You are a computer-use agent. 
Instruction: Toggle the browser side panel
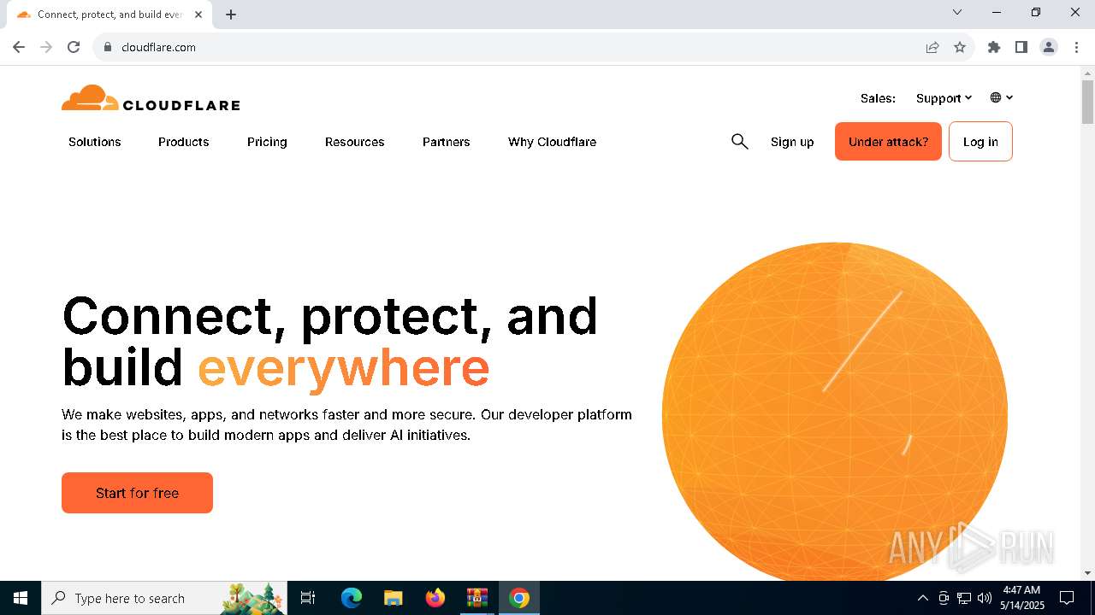pos(1021,47)
